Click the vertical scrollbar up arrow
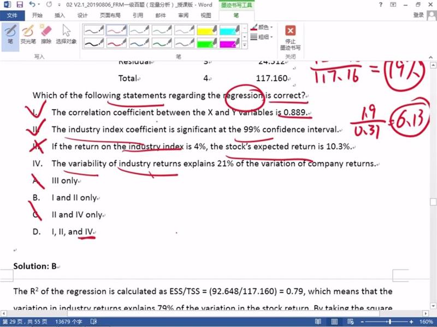 coord(433,65)
